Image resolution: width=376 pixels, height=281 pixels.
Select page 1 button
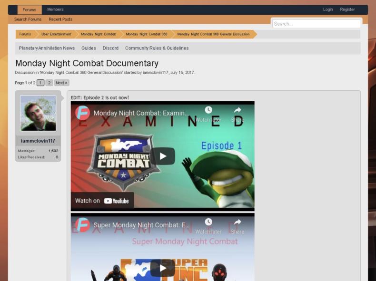[40, 83]
